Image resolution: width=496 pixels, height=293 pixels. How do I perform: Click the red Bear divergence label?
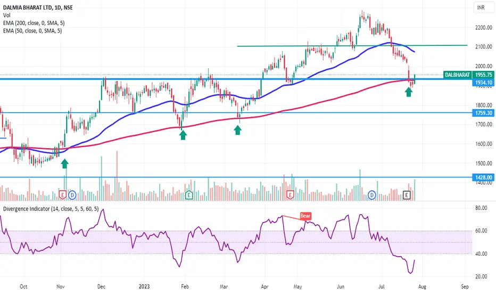pyautogui.click(x=305, y=216)
